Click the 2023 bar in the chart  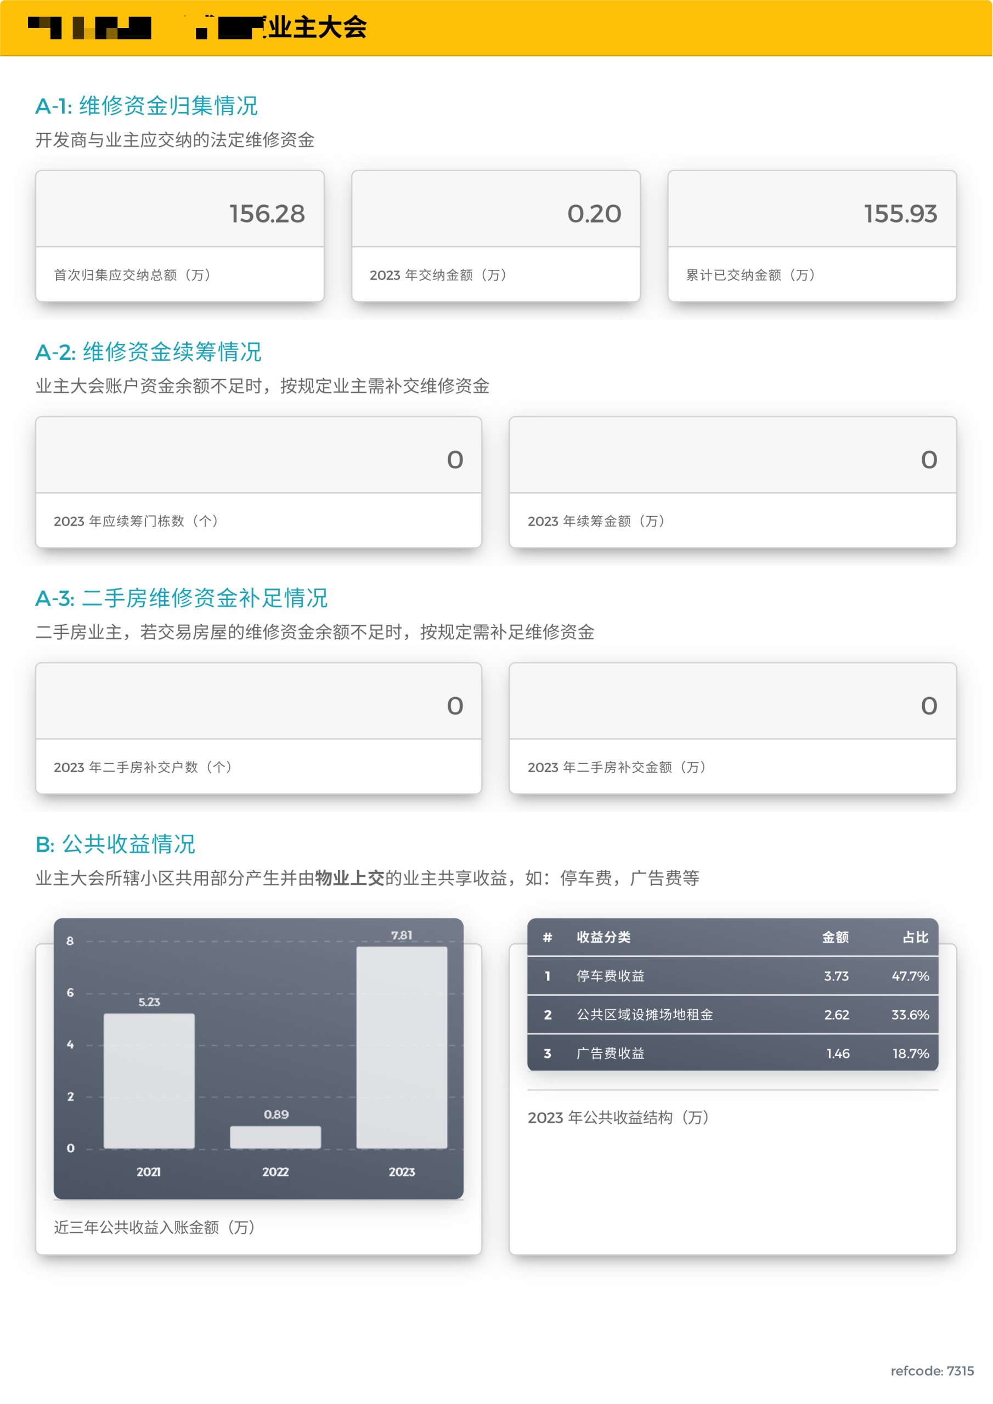coord(402,1048)
